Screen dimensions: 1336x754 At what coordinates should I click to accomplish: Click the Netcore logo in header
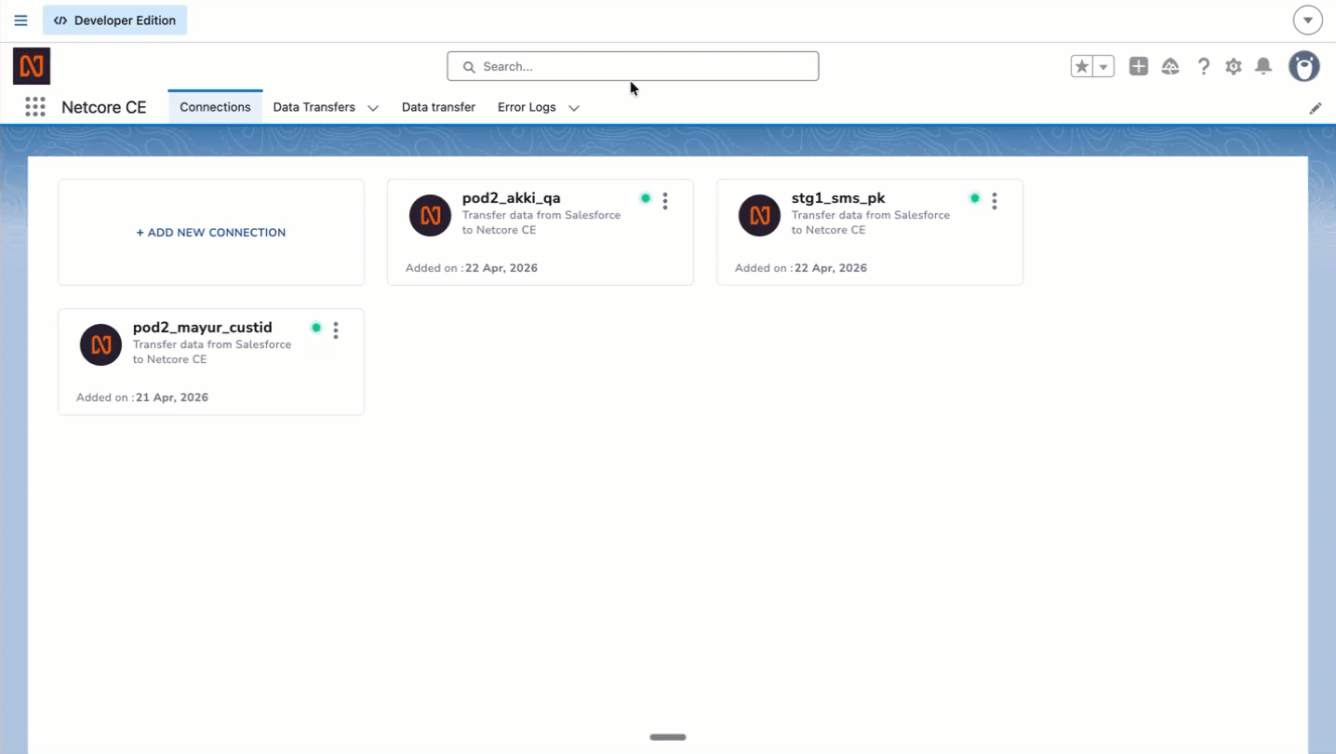[32, 66]
